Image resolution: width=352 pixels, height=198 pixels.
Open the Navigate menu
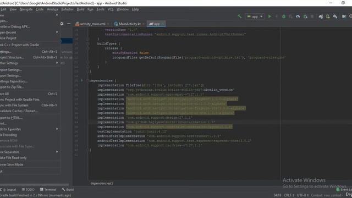(x=26, y=9)
